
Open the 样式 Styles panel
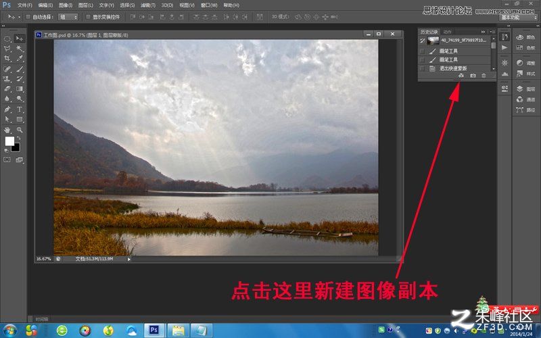526,74
